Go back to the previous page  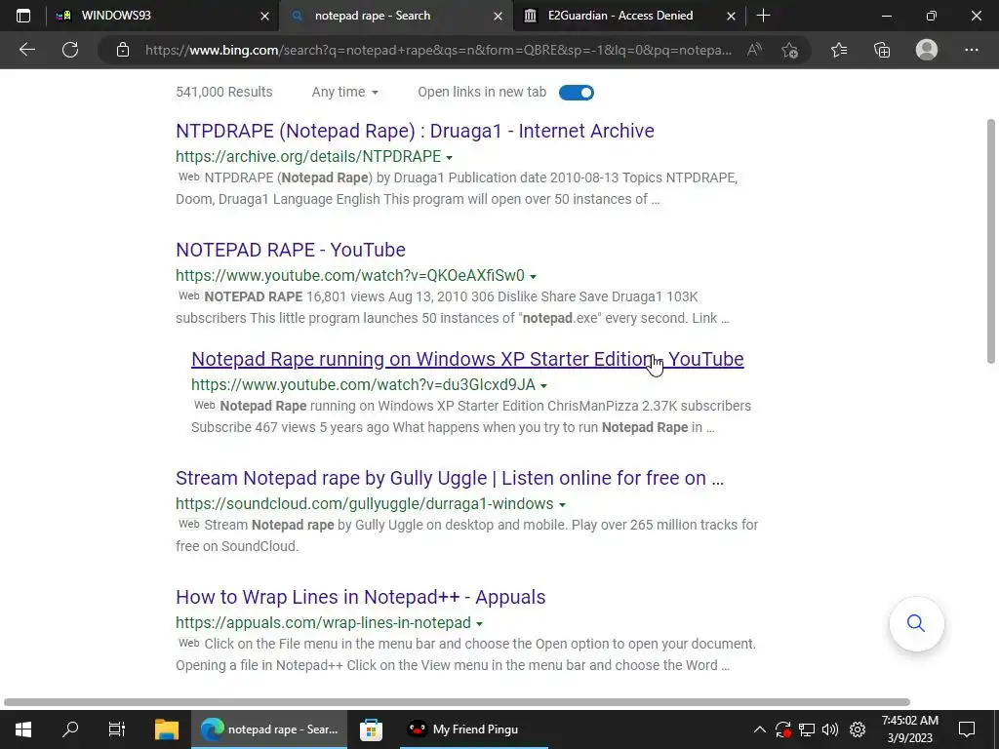26,50
